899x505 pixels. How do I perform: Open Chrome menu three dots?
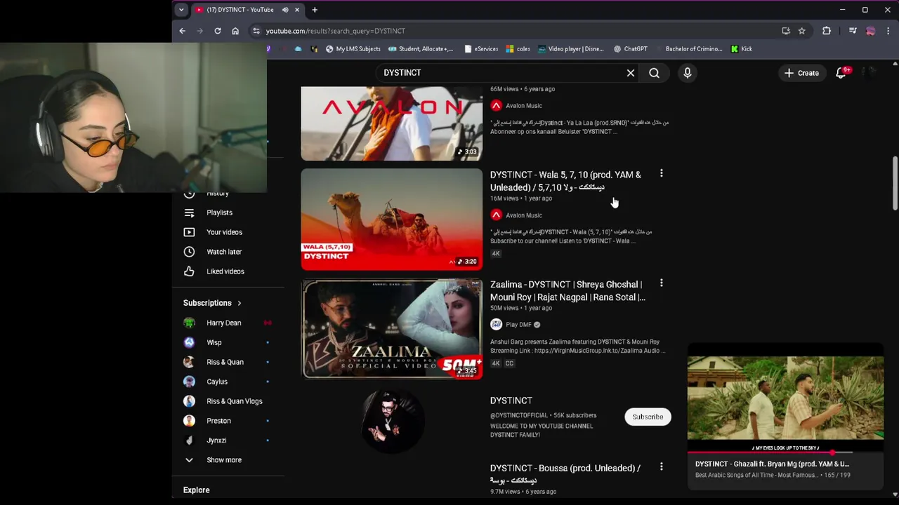click(x=888, y=31)
